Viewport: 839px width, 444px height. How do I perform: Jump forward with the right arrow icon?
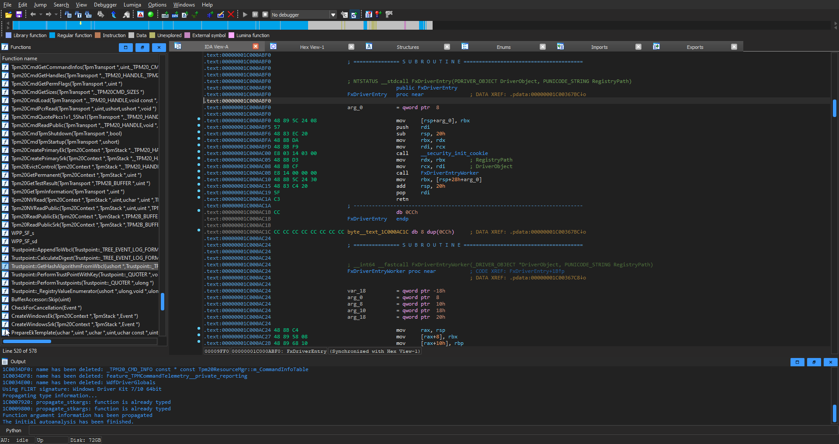(49, 14)
